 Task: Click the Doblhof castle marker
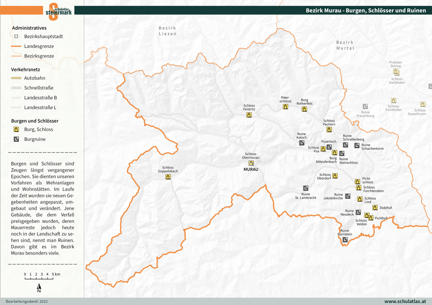click(375, 208)
